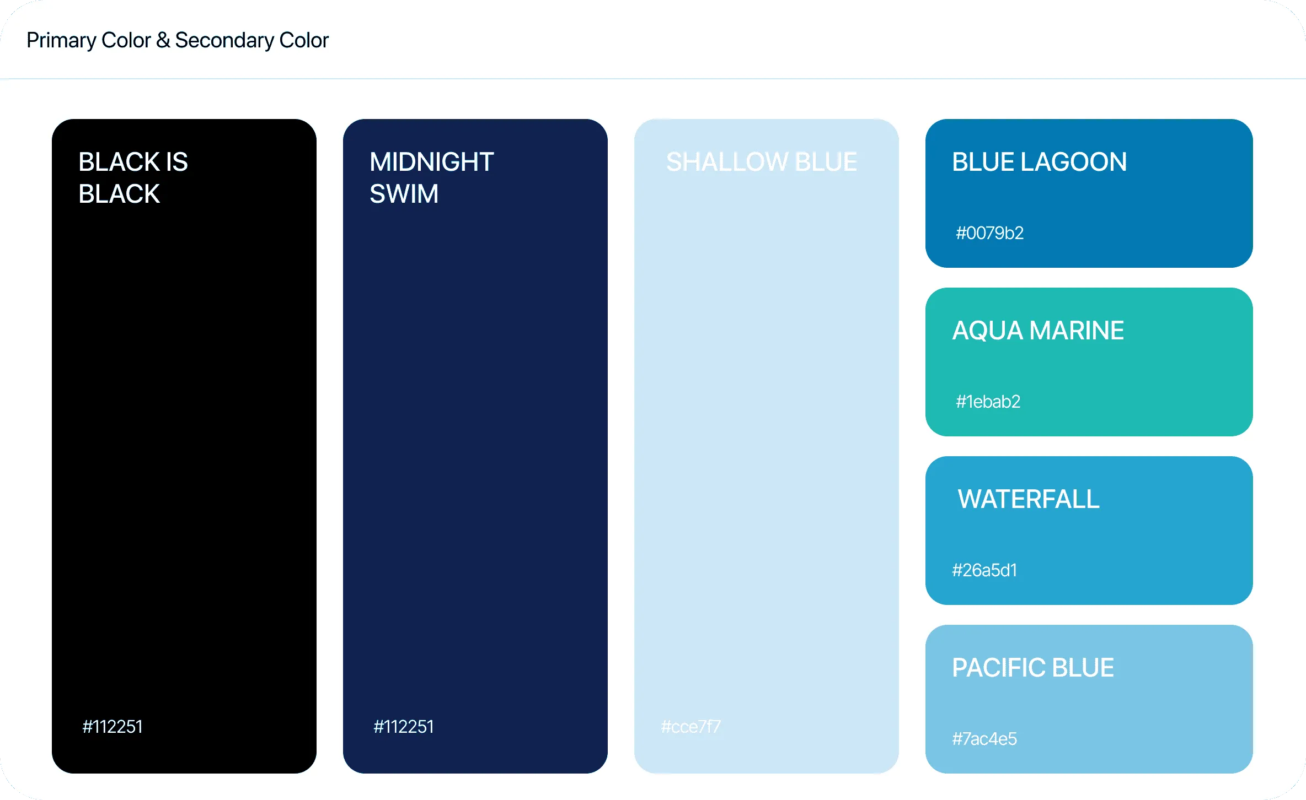Click the #0079b2 hex value
Viewport: 1306px width, 800px height.
[989, 233]
